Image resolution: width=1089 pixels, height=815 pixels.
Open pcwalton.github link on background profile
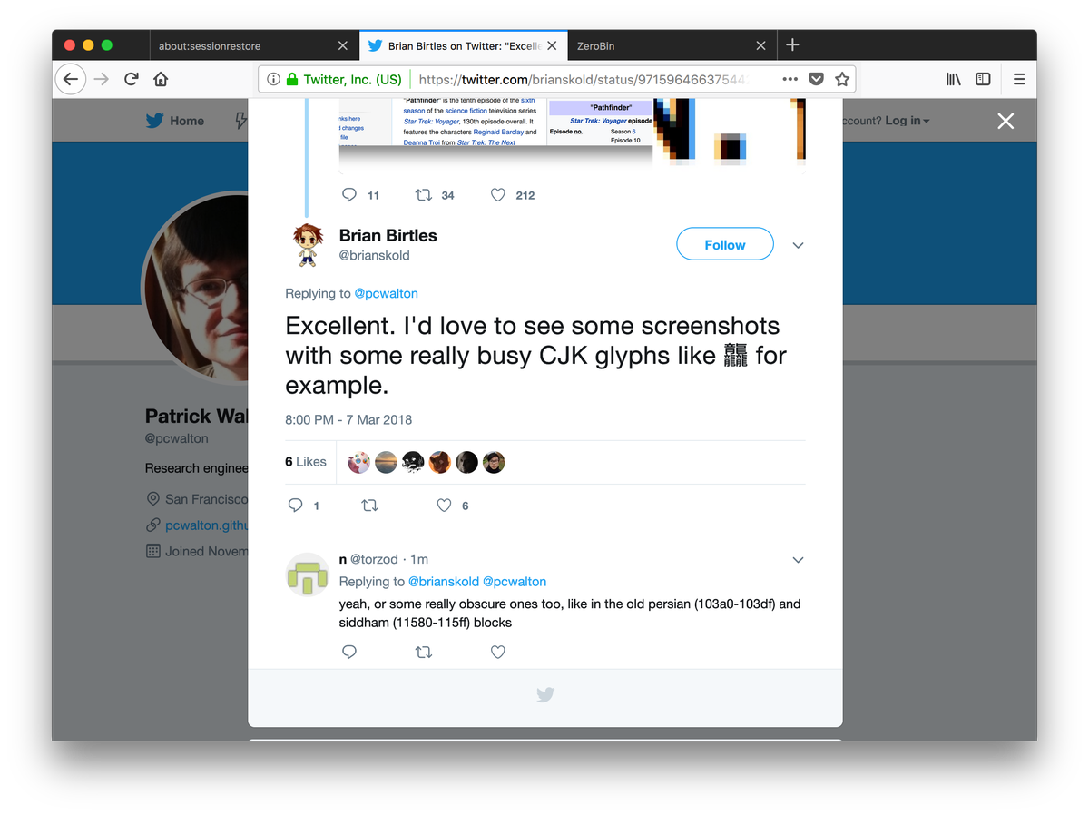coord(206,525)
